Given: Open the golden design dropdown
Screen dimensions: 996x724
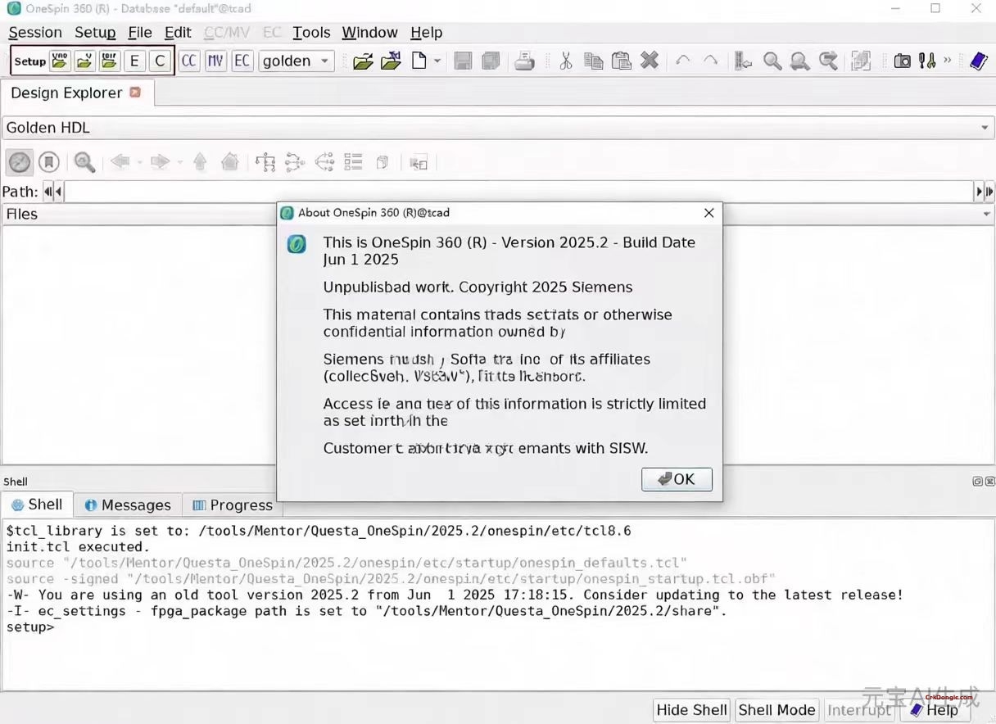Looking at the screenshot, I should tap(296, 61).
